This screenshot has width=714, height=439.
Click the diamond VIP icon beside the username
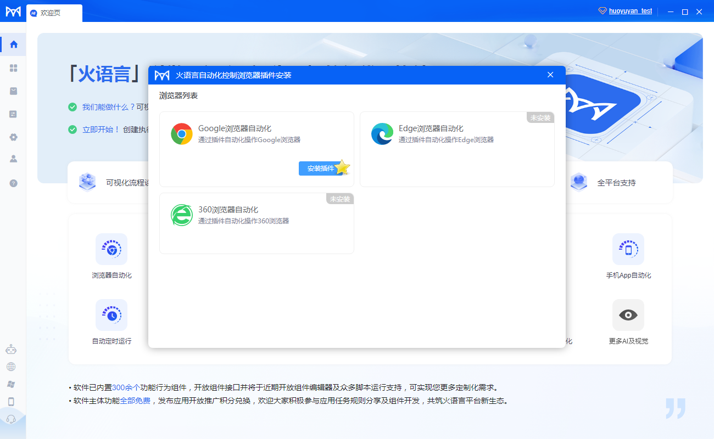point(603,11)
